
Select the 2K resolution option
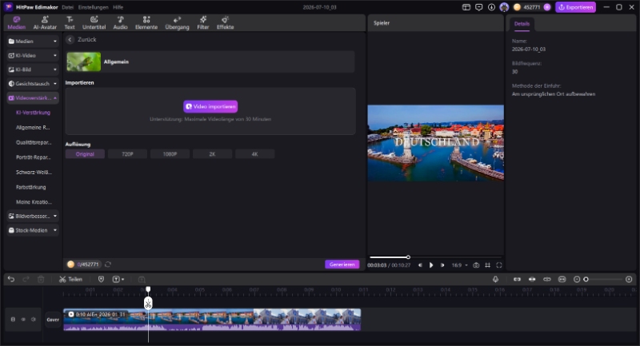212,154
